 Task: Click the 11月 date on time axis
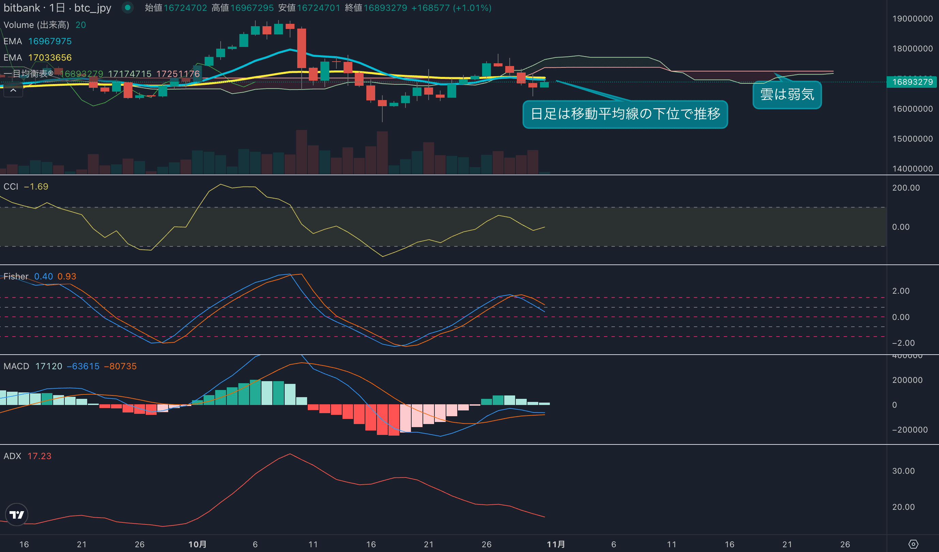point(556,544)
